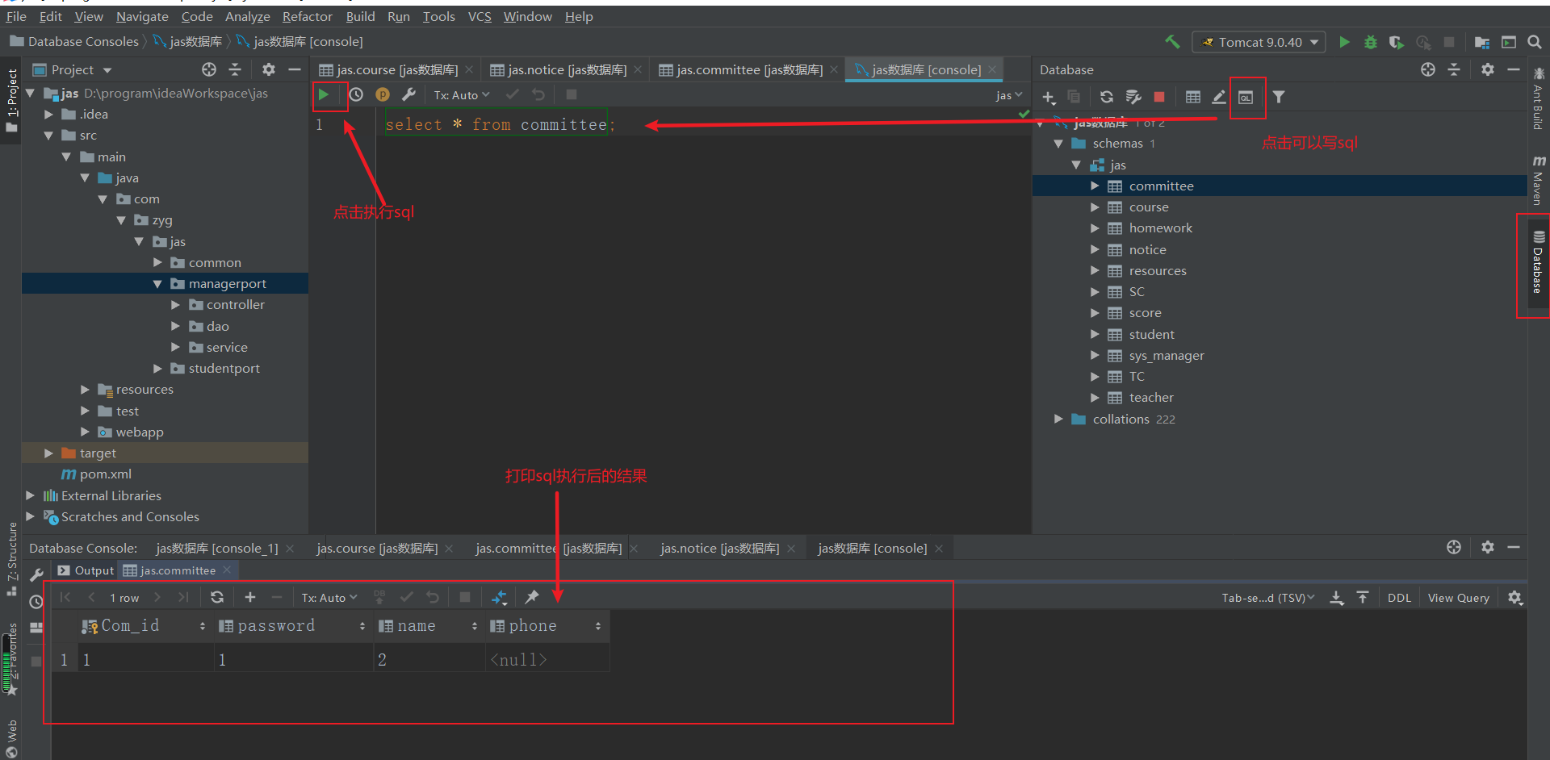1550x760 pixels.
Task: Export data with download arrow icon
Action: 1337,598
